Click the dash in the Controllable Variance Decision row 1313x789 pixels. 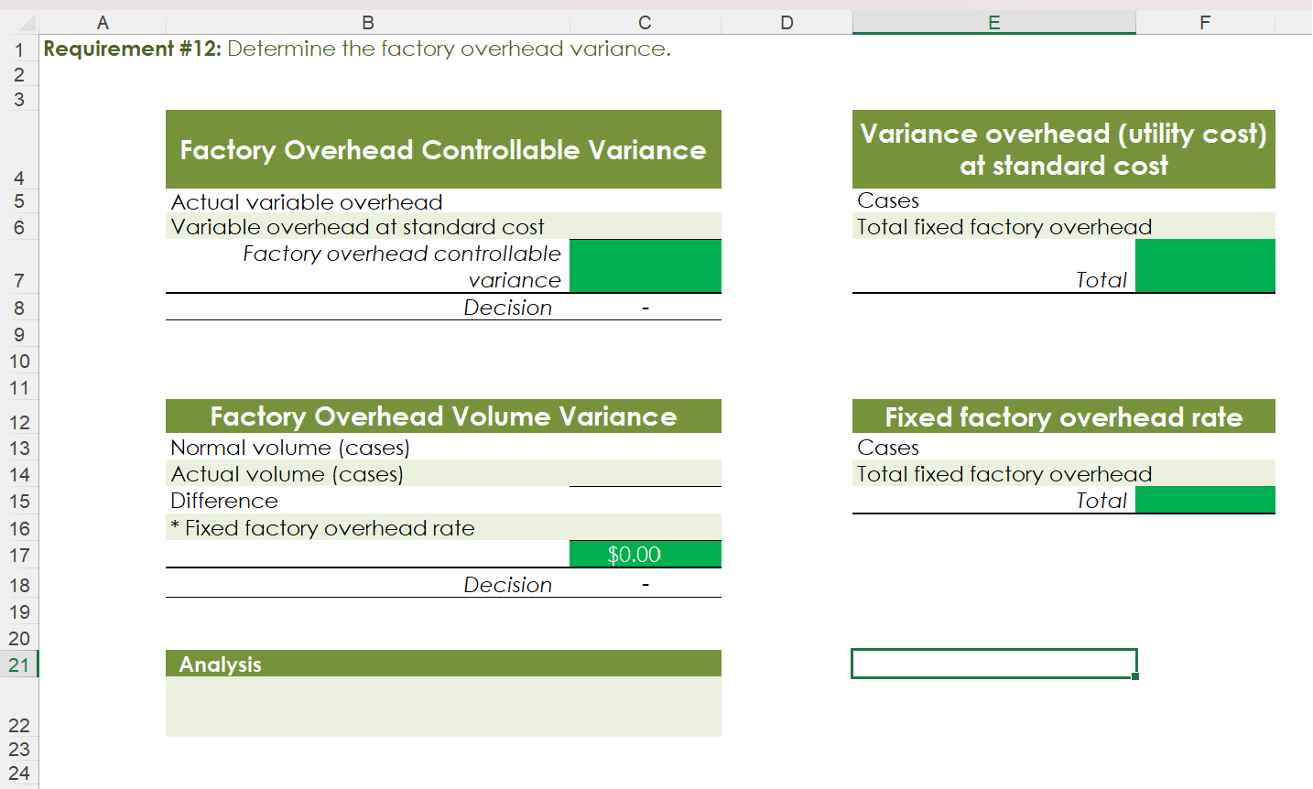coord(646,308)
